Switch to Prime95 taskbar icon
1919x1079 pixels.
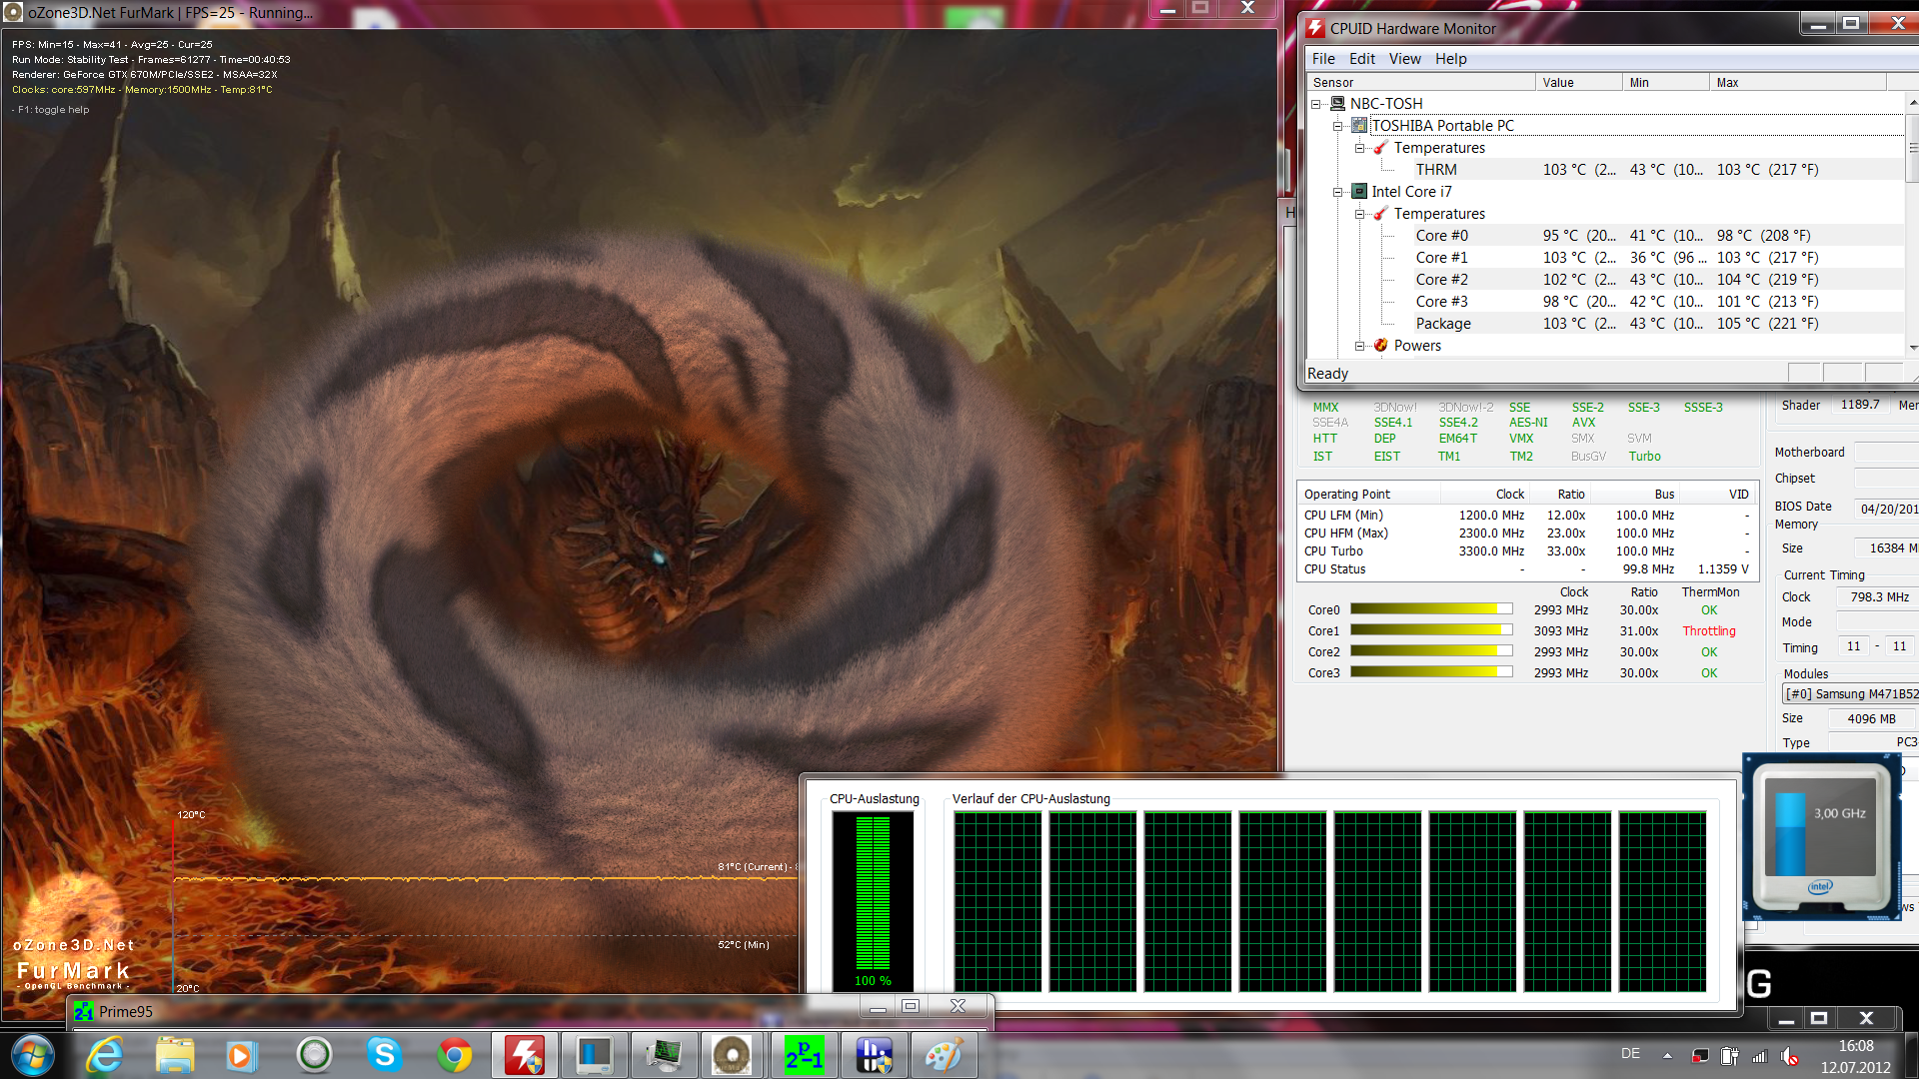click(x=804, y=1055)
